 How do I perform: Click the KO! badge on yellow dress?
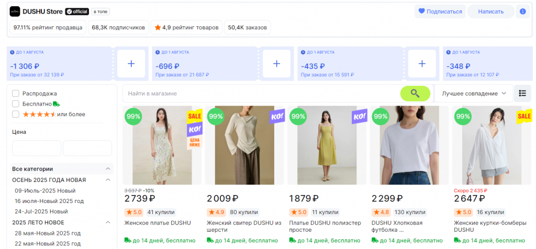point(360,117)
